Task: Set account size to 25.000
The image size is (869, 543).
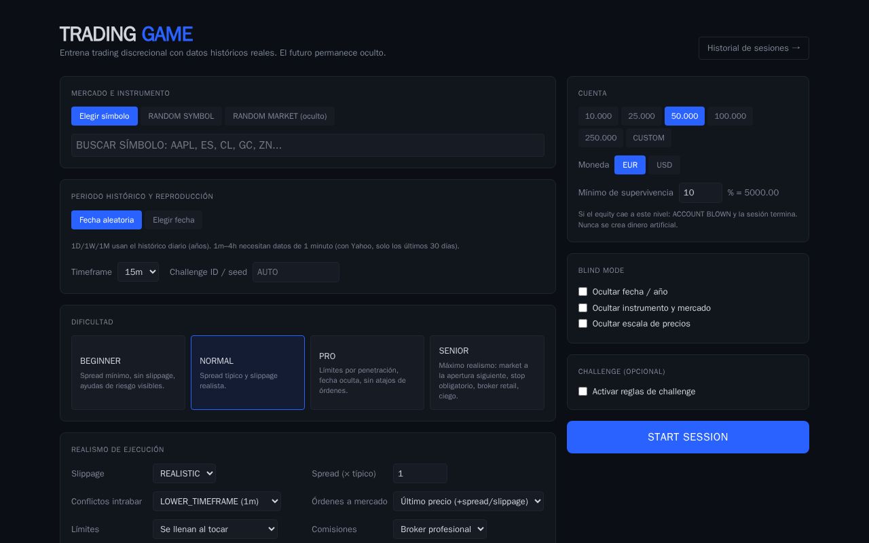Action: pos(642,116)
